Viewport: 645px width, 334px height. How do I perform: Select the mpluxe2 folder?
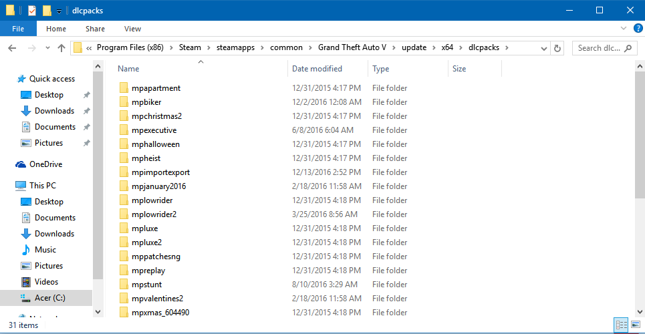click(147, 242)
